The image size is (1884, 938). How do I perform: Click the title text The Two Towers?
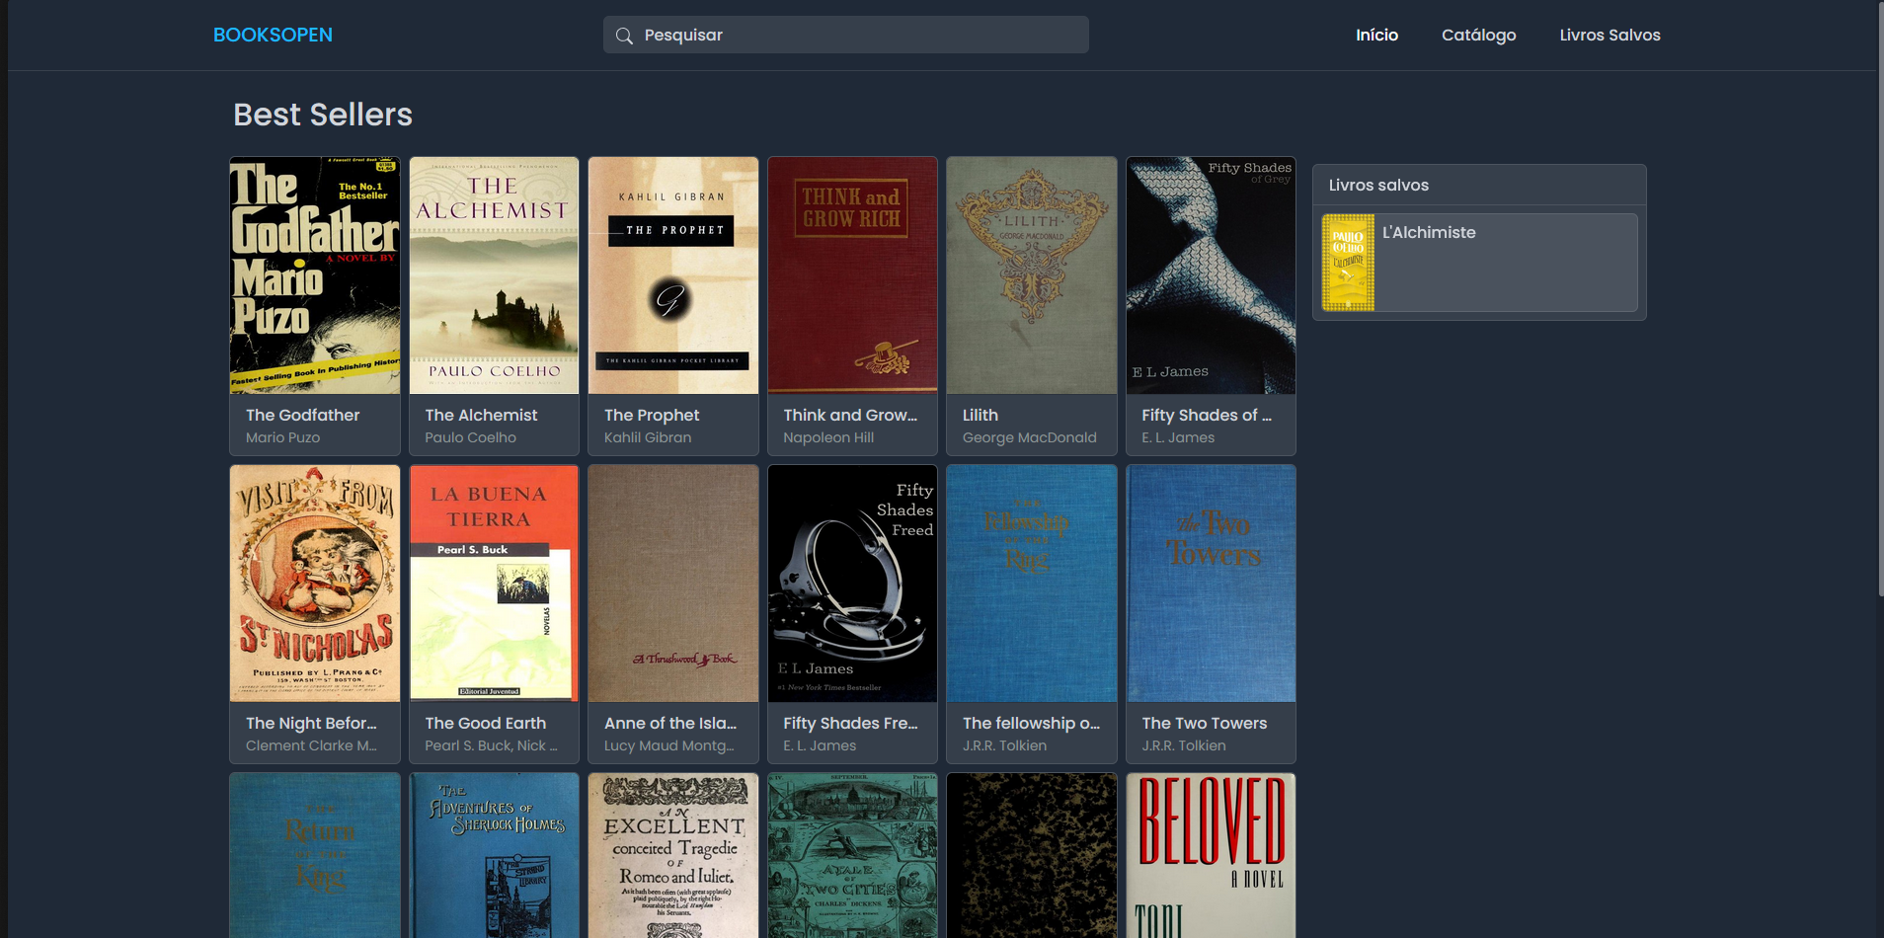(1205, 724)
